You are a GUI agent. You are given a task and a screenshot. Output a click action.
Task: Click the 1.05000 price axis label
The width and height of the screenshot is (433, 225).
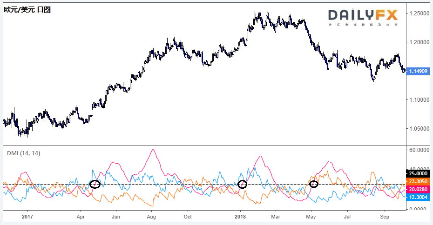pos(418,129)
